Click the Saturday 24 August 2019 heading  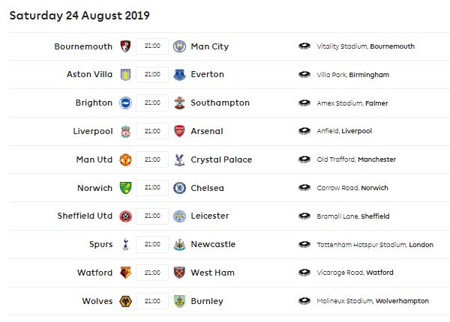click(x=79, y=16)
